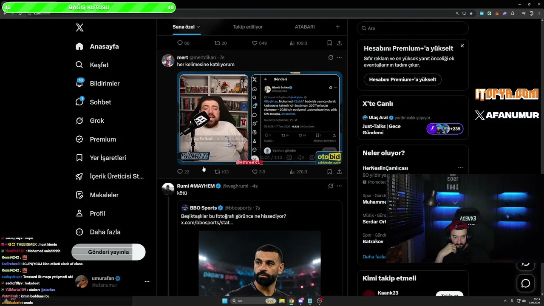Click the X logo in the sidebar

pyautogui.click(x=79, y=28)
